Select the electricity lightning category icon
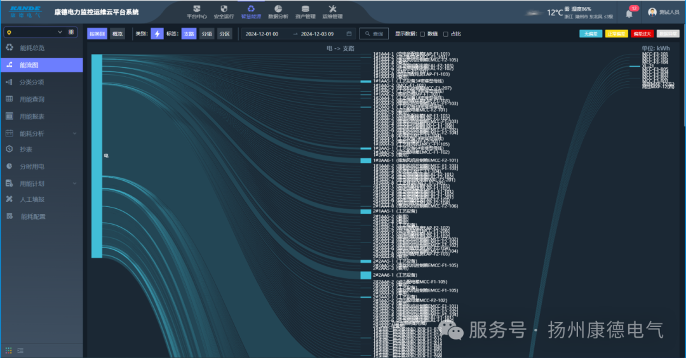The width and height of the screenshot is (686, 358). tap(157, 34)
